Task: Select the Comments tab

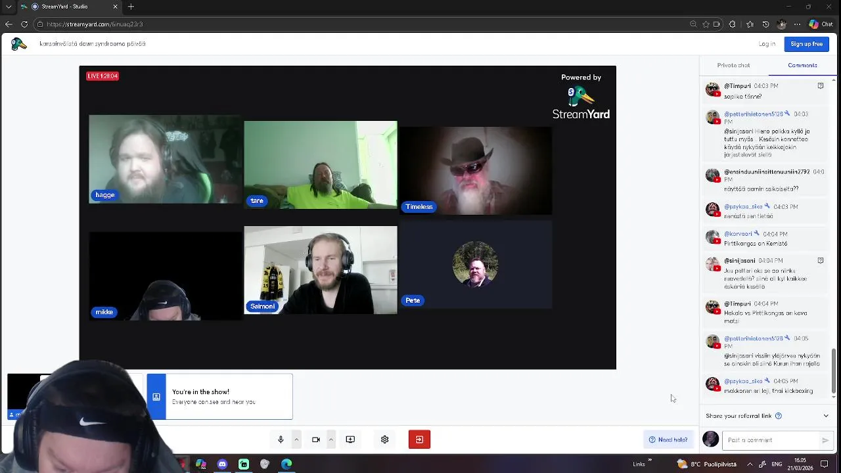Action: tap(802, 65)
